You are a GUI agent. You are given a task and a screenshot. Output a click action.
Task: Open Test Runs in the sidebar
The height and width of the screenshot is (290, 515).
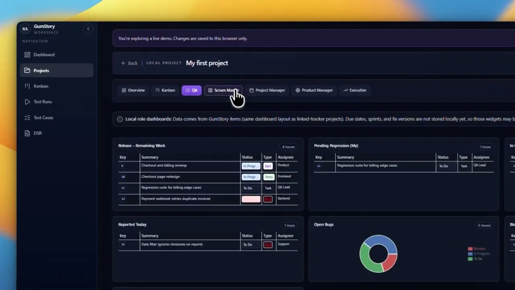(x=56, y=102)
